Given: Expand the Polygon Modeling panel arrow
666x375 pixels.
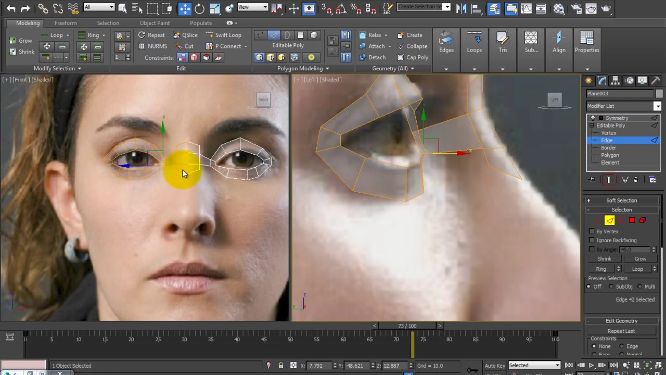Looking at the screenshot, I should click(x=327, y=69).
